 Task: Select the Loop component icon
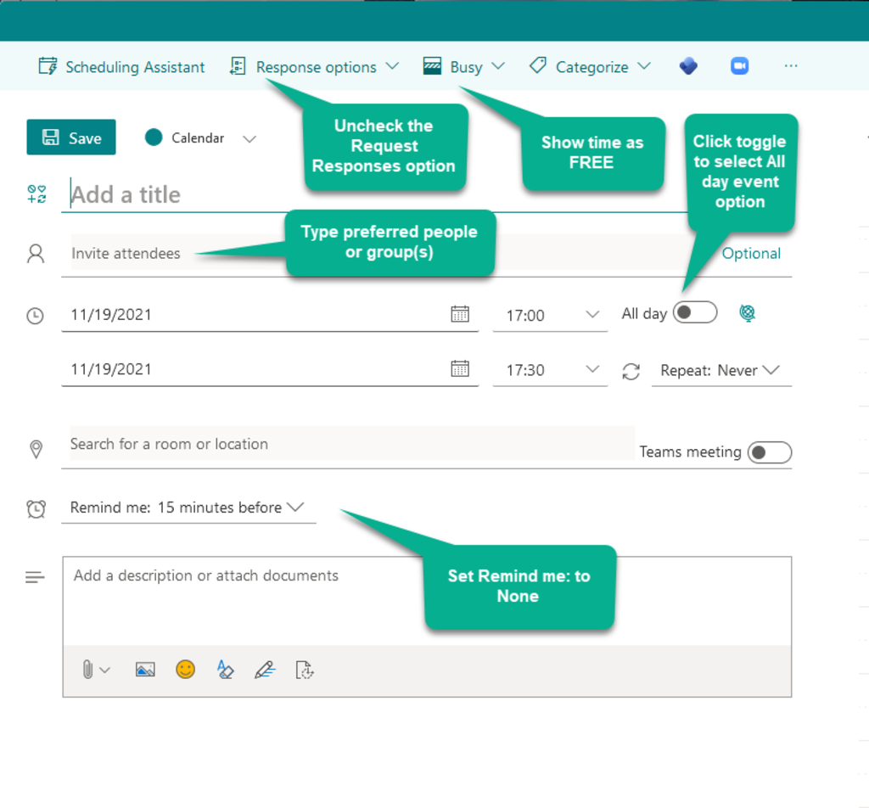[x=688, y=65]
